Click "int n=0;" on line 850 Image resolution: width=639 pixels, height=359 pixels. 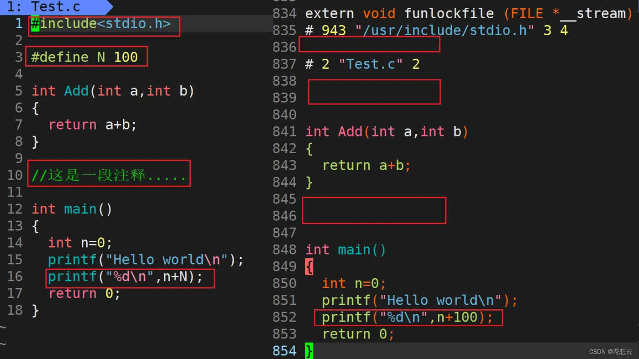point(354,283)
